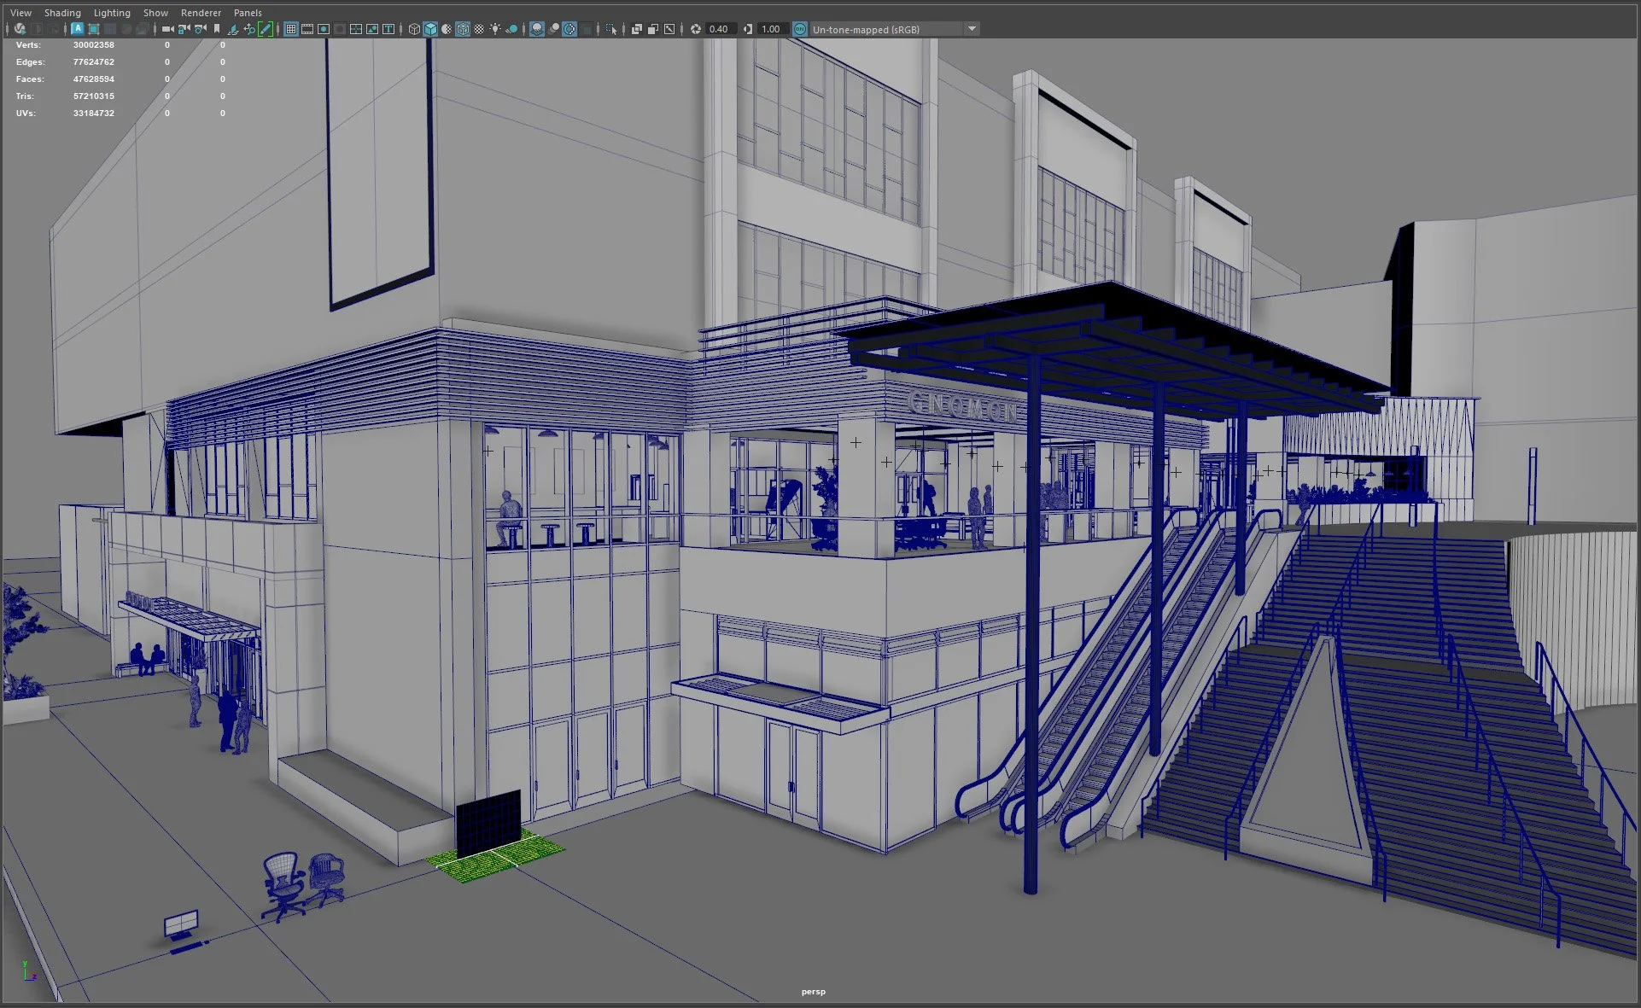Image resolution: width=1641 pixels, height=1008 pixels.
Task: Open the View menu
Action: coord(20,13)
